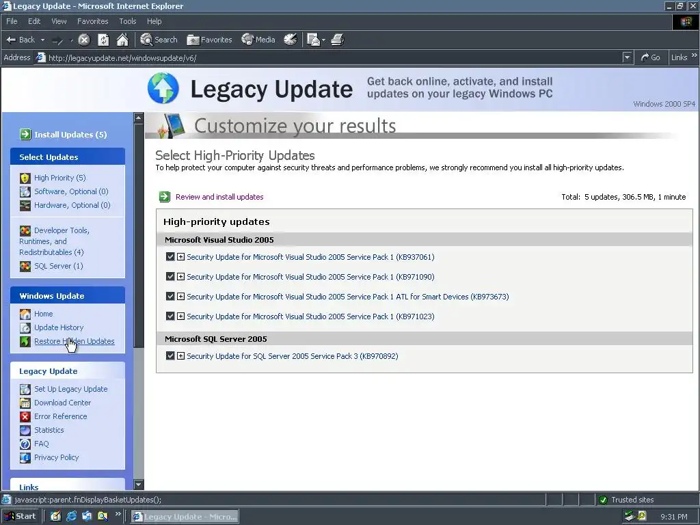This screenshot has width=700, height=525.
Task: Click the Go button
Action: click(650, 57)
